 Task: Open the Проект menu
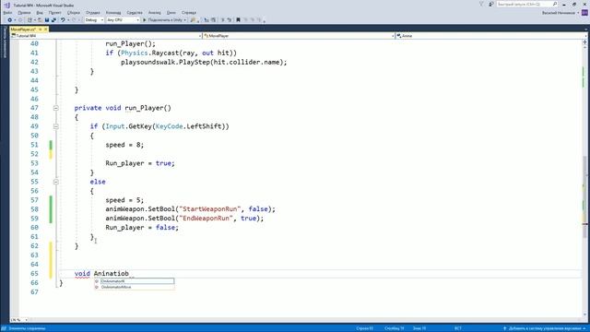tap(55, 13)
